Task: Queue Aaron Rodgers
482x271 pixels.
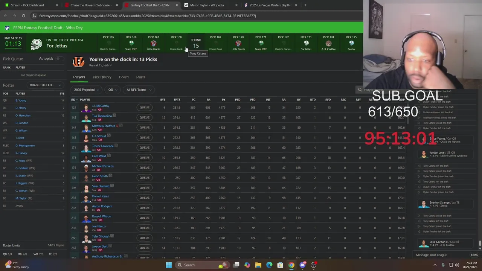Action: click(x=145, y=208)
